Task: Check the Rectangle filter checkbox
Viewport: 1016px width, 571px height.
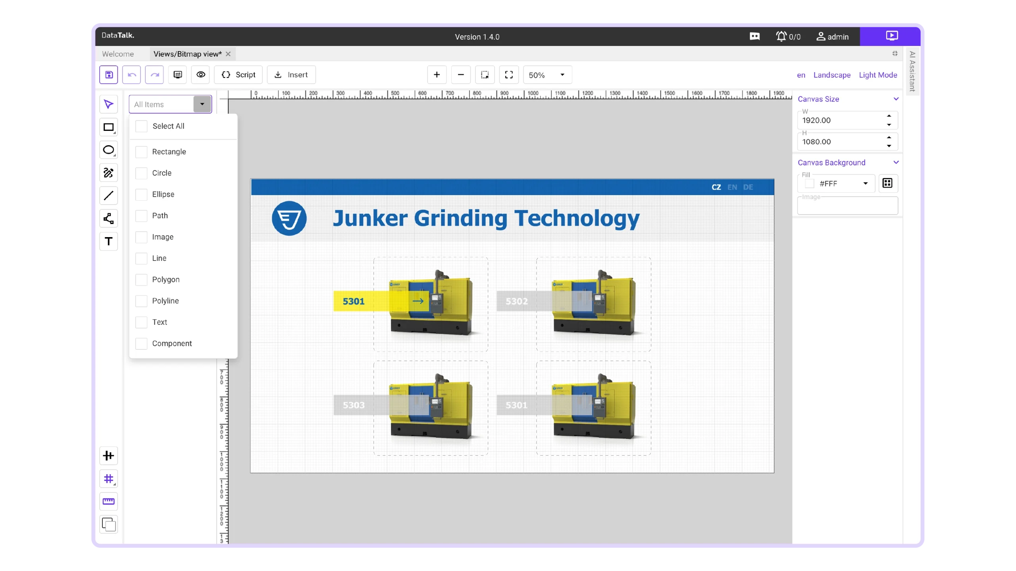Action: coord(141,152)
